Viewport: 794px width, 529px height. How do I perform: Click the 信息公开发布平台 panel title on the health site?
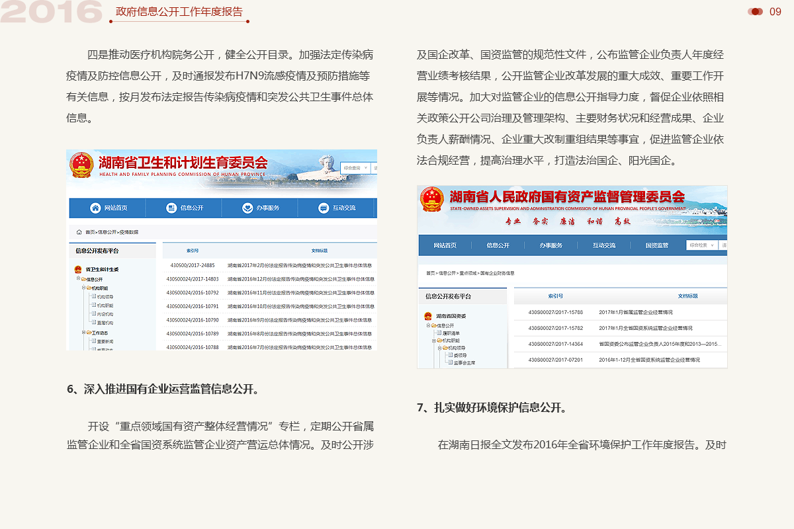(x=97, y=251)
